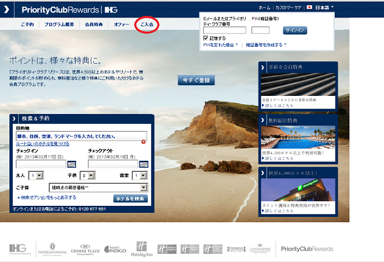Click the Staybridge Suites logo
The width and height of the screenshot is (384, 262).
tap(236, 249)
